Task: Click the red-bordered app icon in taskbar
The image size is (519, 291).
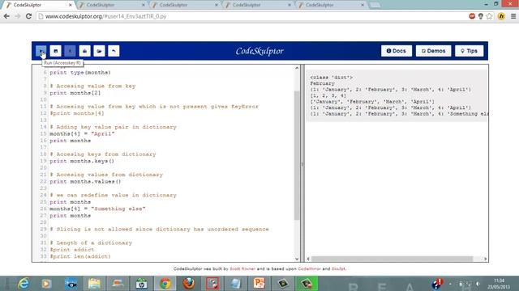Action: pyautogui.click(x=212, y=284)
